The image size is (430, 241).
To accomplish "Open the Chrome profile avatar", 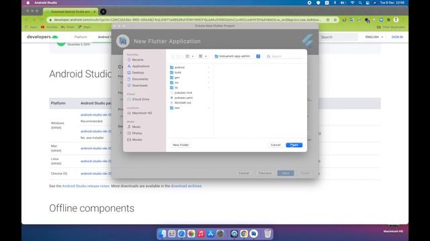I will point(396,19).
